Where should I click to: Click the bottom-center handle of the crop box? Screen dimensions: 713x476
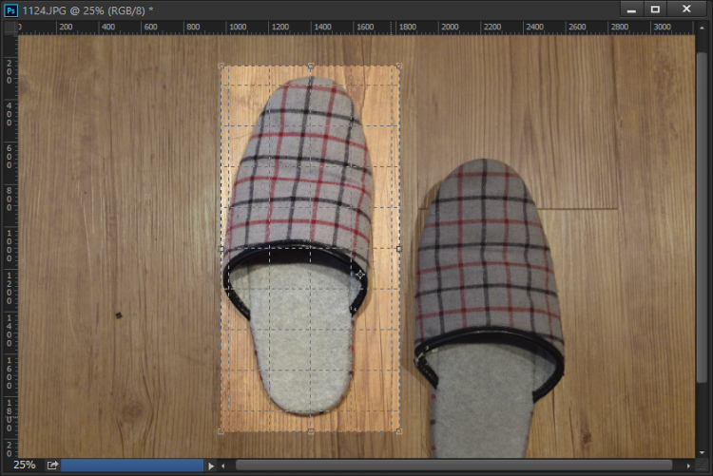311,431
